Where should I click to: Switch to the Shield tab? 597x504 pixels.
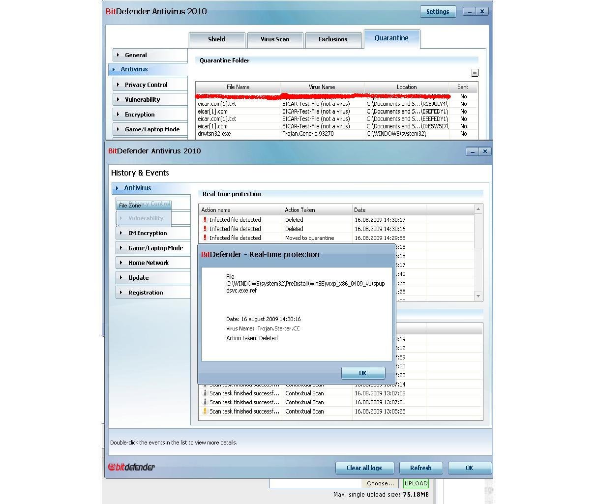pyautogui.click(x=216, y=39)
